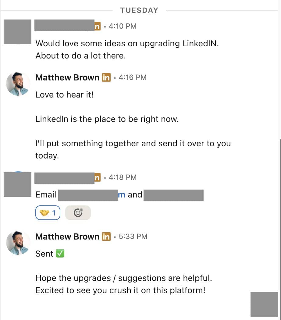Open the add reaction emoji picker
The image size is (281, 320).
pos(78,213)
